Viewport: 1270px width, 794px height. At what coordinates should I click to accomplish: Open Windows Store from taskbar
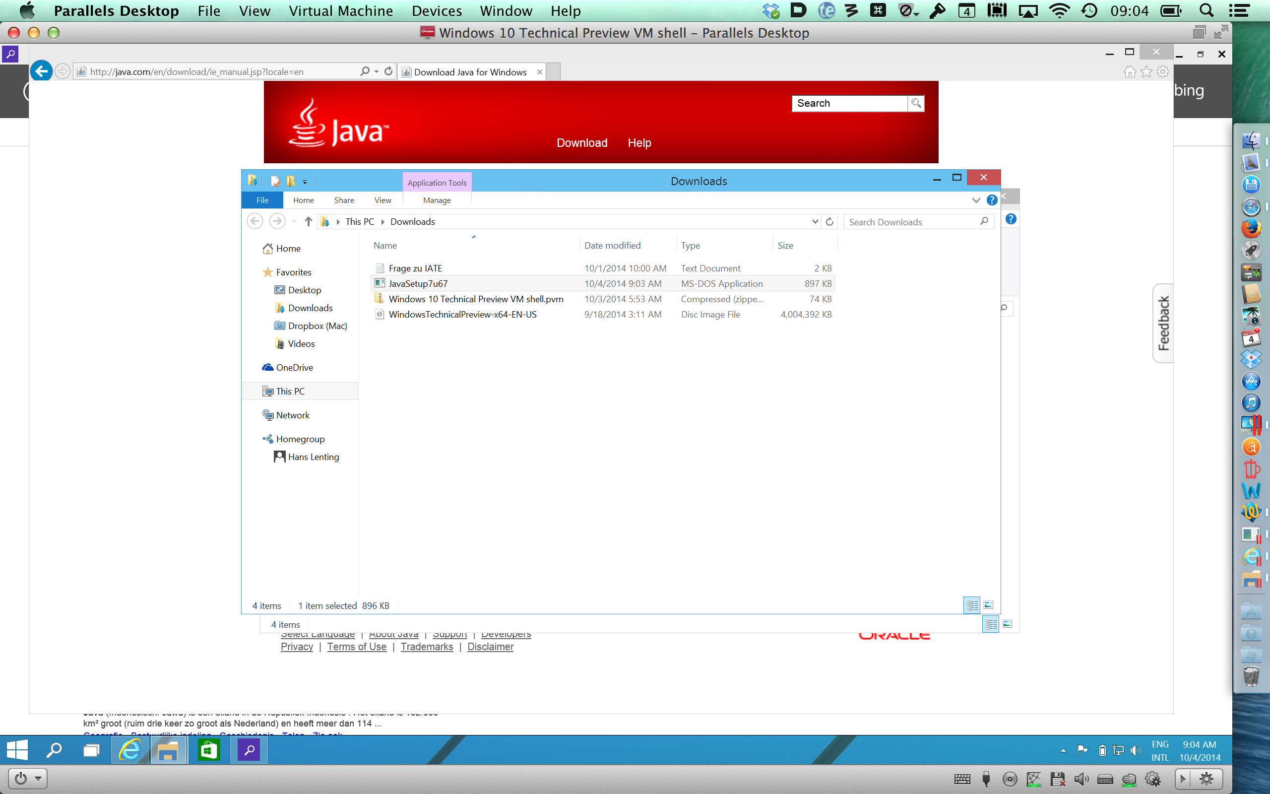click(208, 750)
